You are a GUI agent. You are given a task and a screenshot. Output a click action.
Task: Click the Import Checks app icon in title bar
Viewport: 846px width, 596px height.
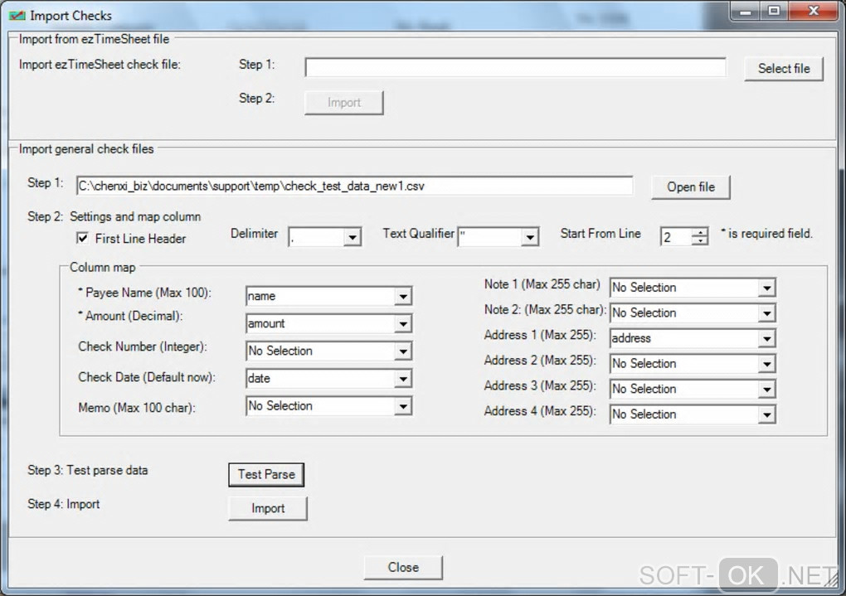[17, 16]
